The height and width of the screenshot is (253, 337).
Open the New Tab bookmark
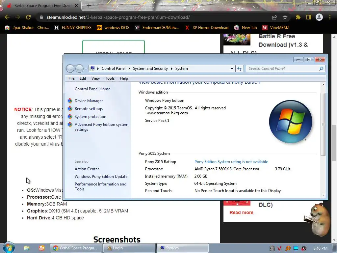[x=246, y=28]
